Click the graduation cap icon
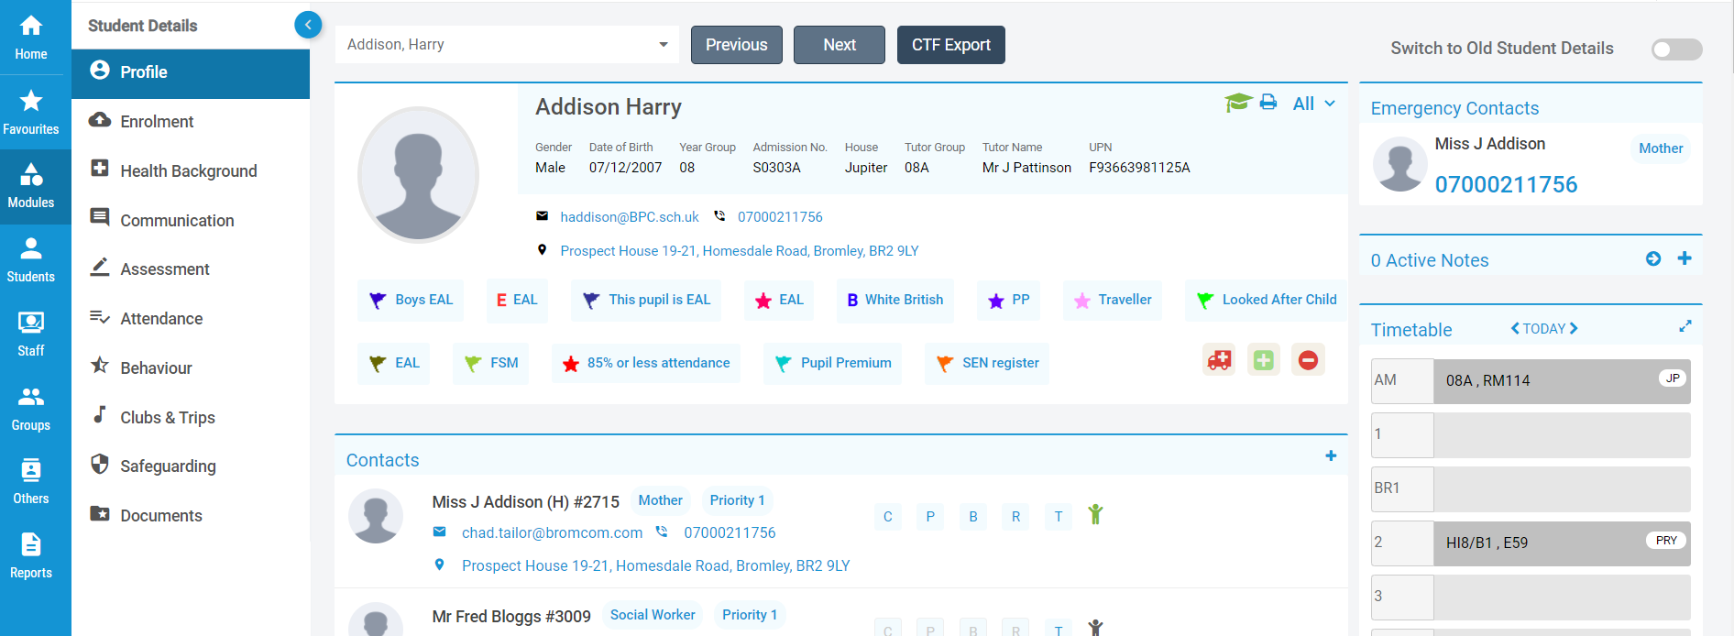Image resolution: width=1734 pixels, height=636 pixels. coord(1237,103)
